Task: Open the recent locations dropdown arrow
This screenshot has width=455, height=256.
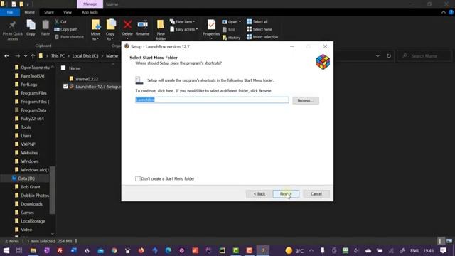Action: (26, 55)
